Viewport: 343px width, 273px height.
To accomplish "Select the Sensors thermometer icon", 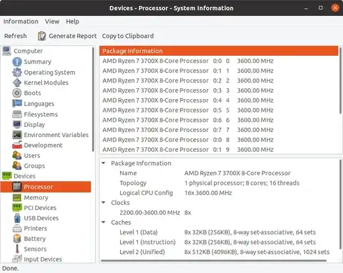I will click(x=17, y=249).
